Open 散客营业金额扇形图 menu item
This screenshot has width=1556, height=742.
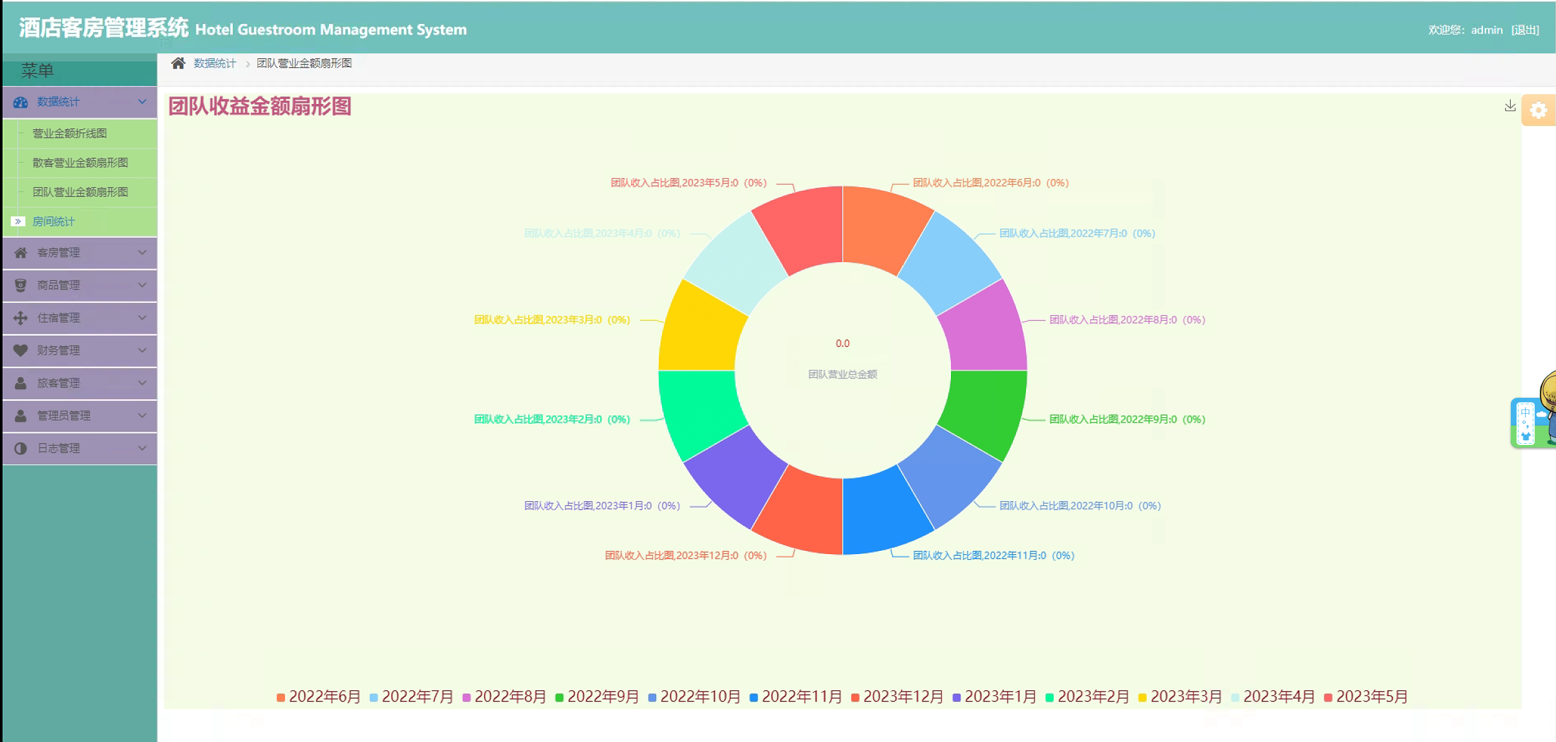click(80, 163)
